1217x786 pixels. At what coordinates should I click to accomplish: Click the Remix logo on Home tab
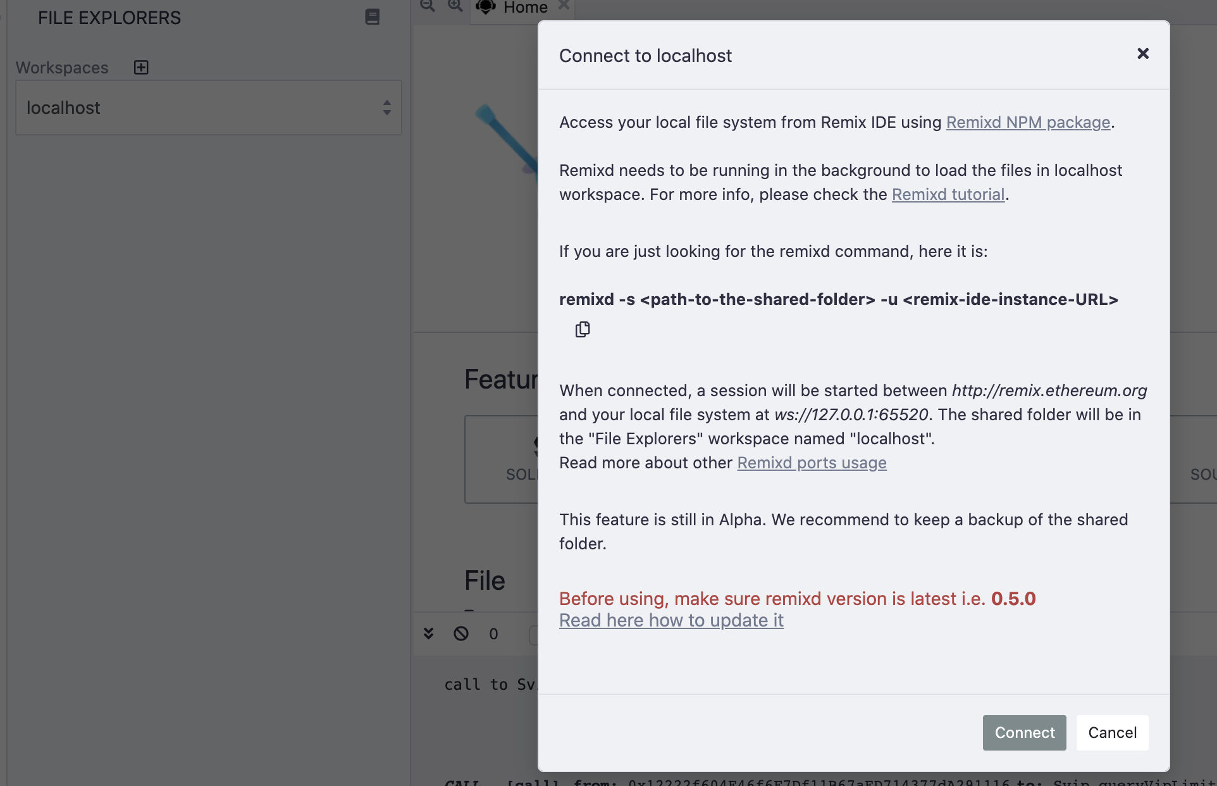486,6
